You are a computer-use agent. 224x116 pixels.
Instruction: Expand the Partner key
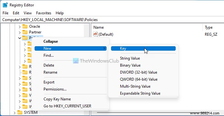click(x=20, y=33)
